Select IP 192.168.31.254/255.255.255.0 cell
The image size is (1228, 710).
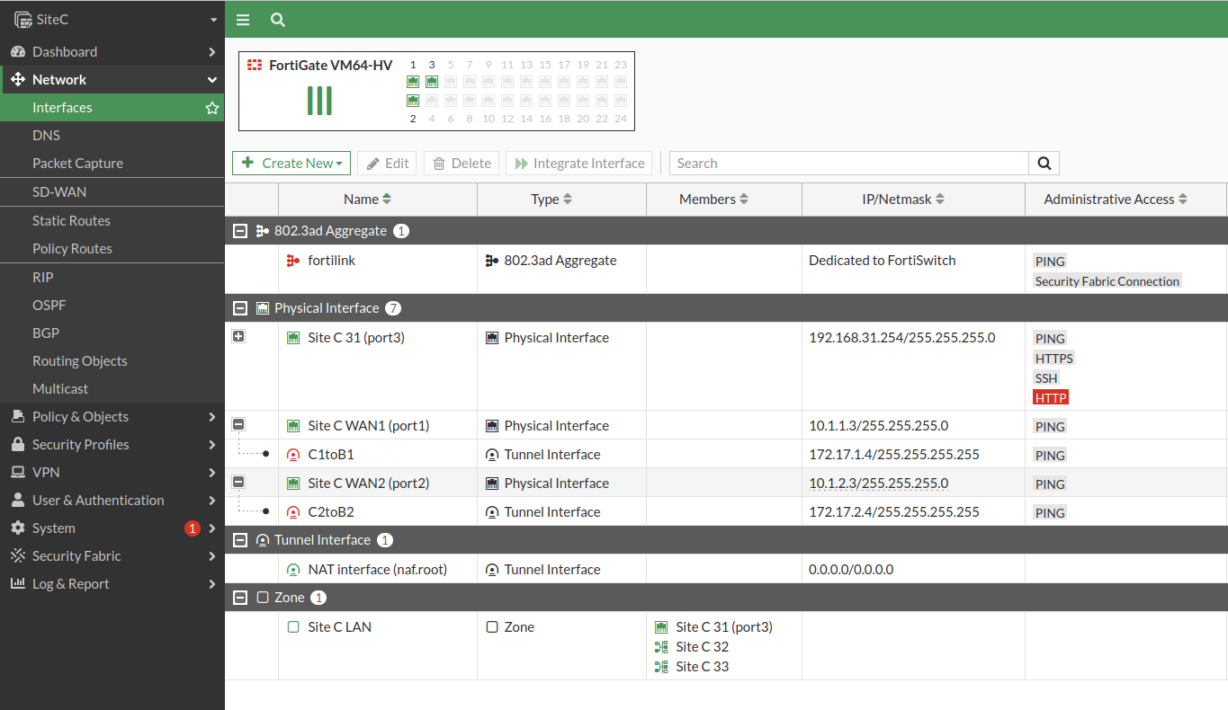pyautogui.click(x=902, y=338)
